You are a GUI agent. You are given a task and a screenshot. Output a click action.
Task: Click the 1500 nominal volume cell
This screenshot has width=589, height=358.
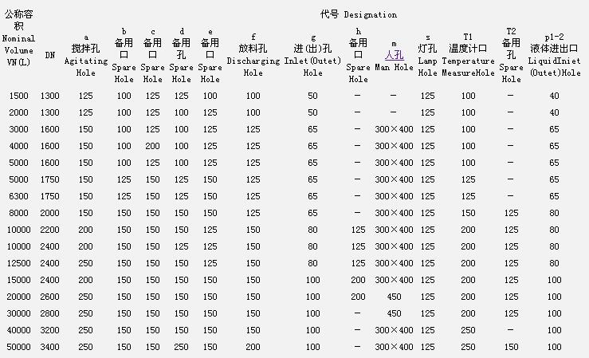click(x=18, y=96)
